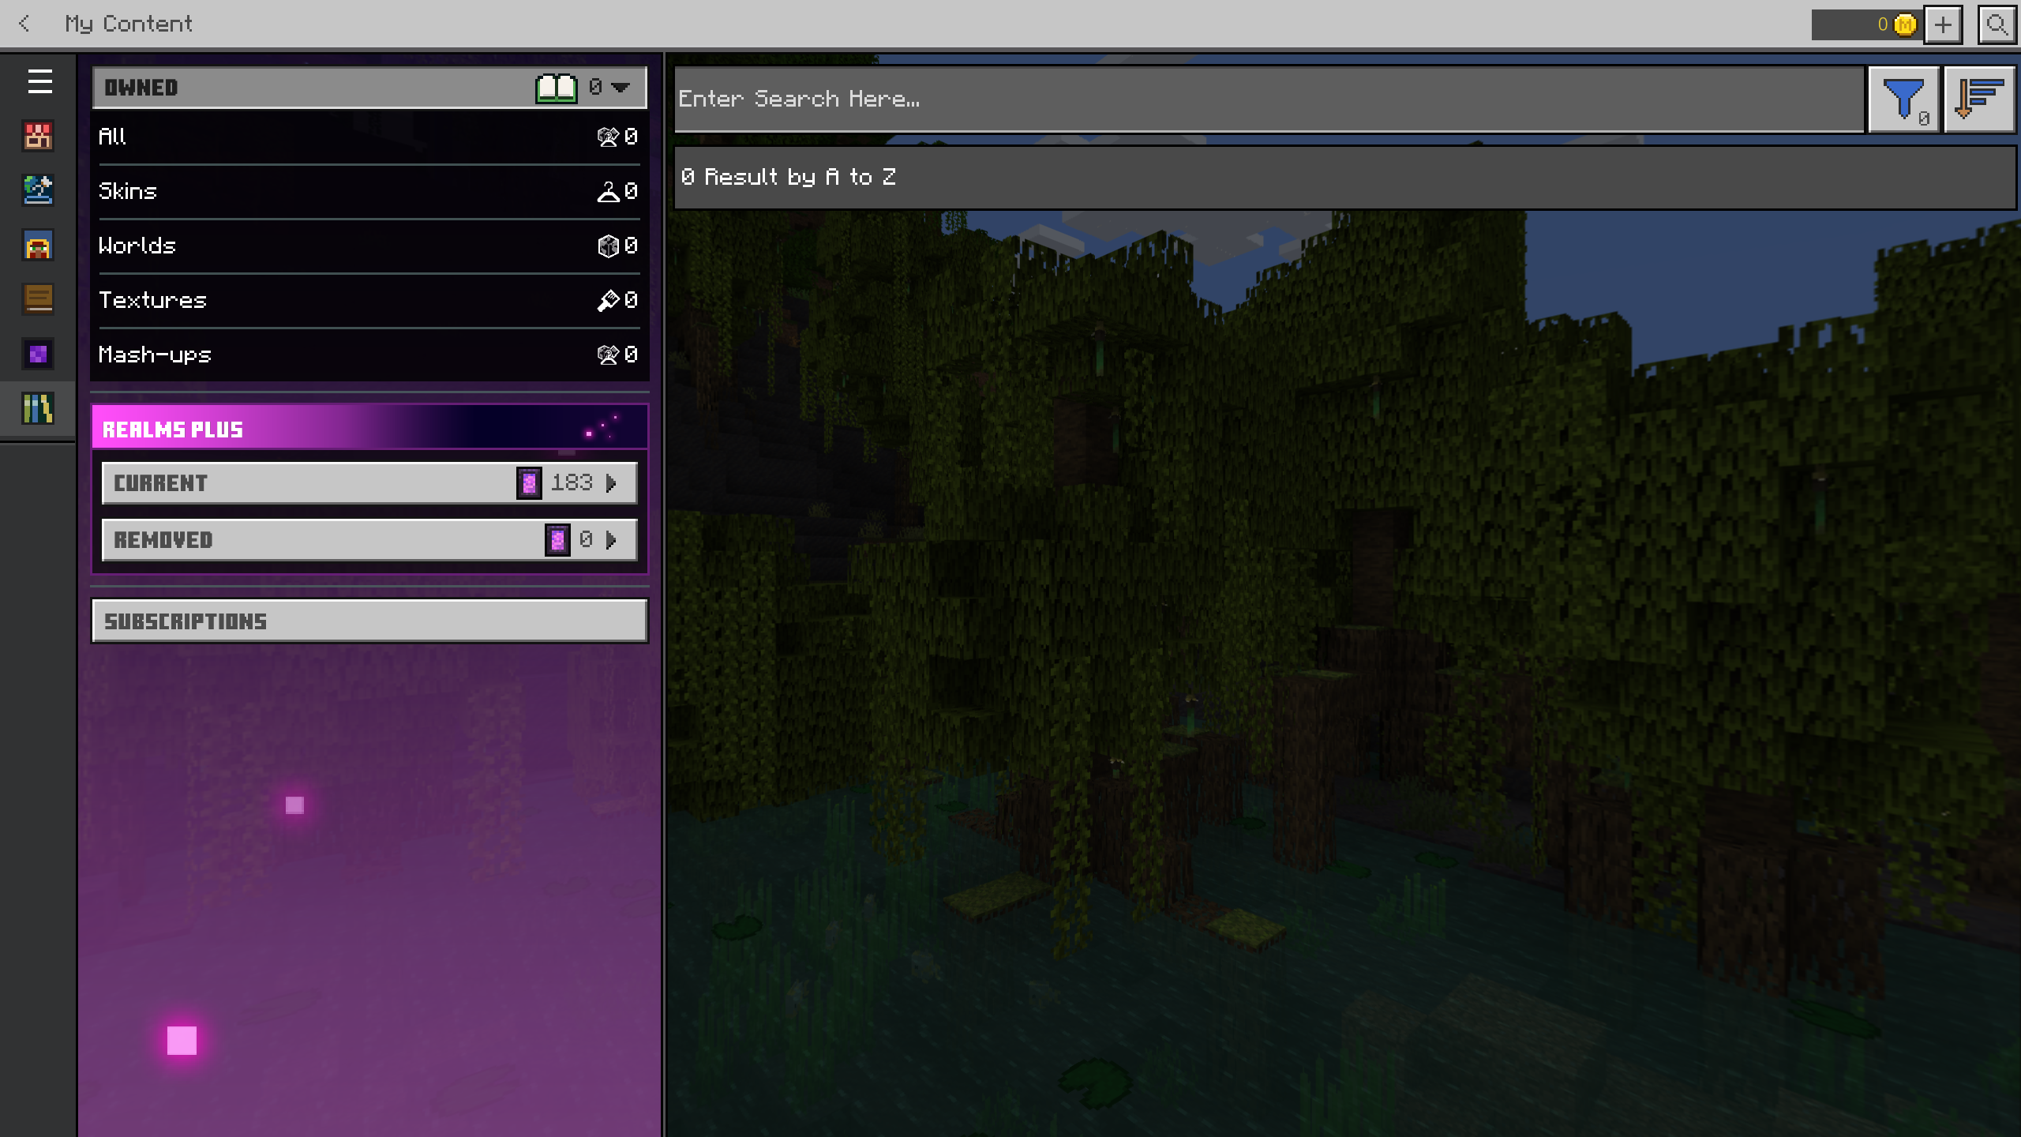Open the villager head sidebar icon

[38, 246]
